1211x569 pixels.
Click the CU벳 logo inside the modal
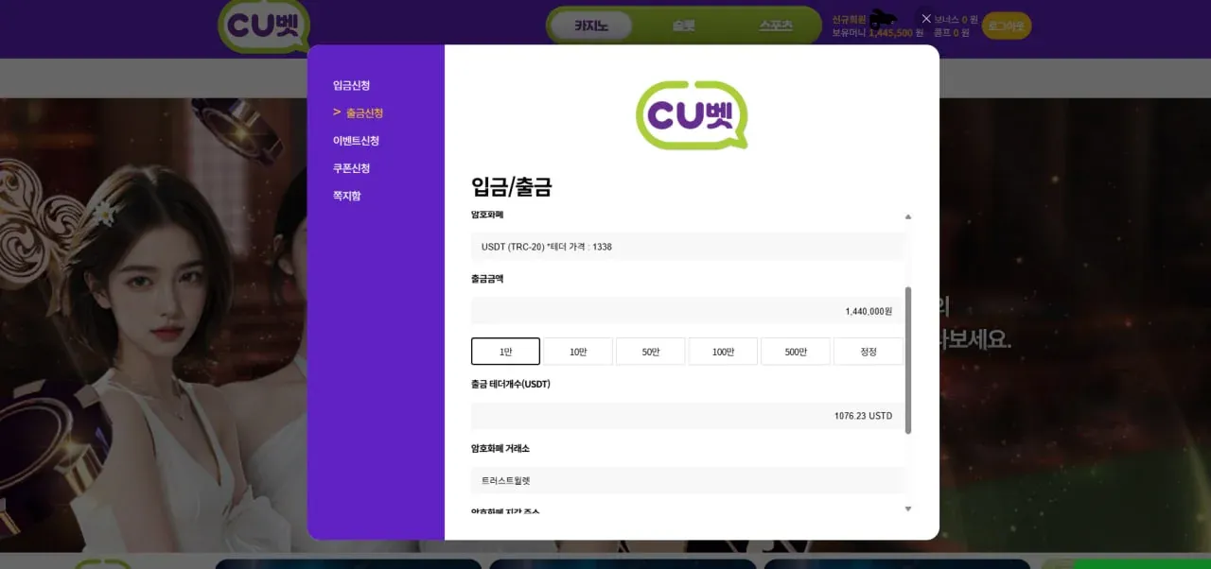coord(692,115)
